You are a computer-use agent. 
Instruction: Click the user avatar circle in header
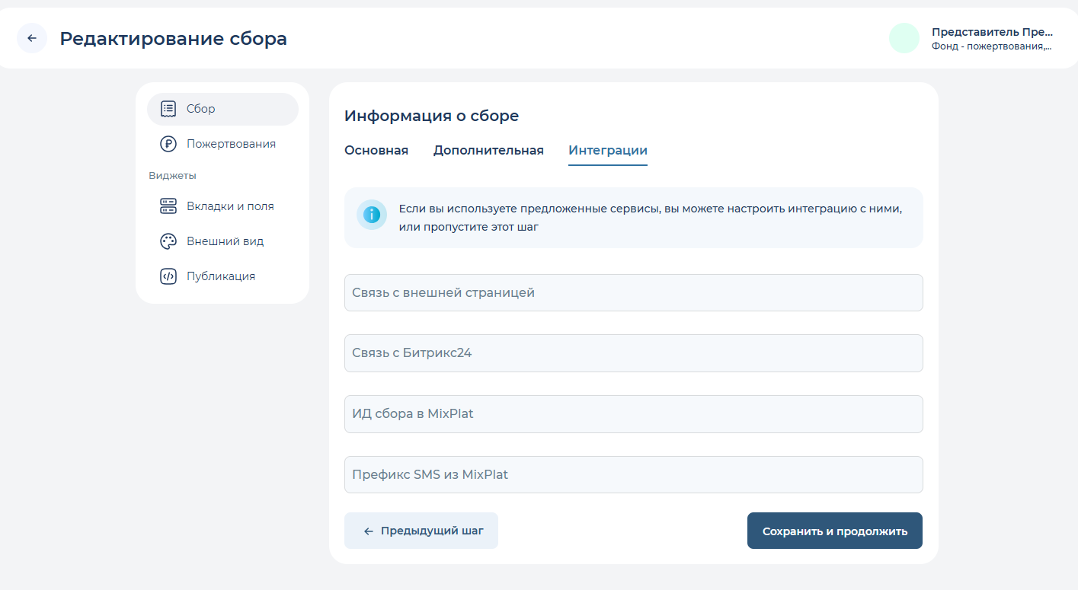point(904,38)
